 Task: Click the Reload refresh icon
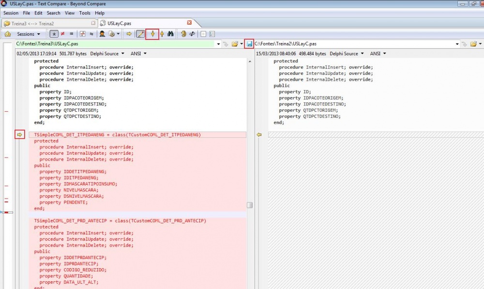192,34
